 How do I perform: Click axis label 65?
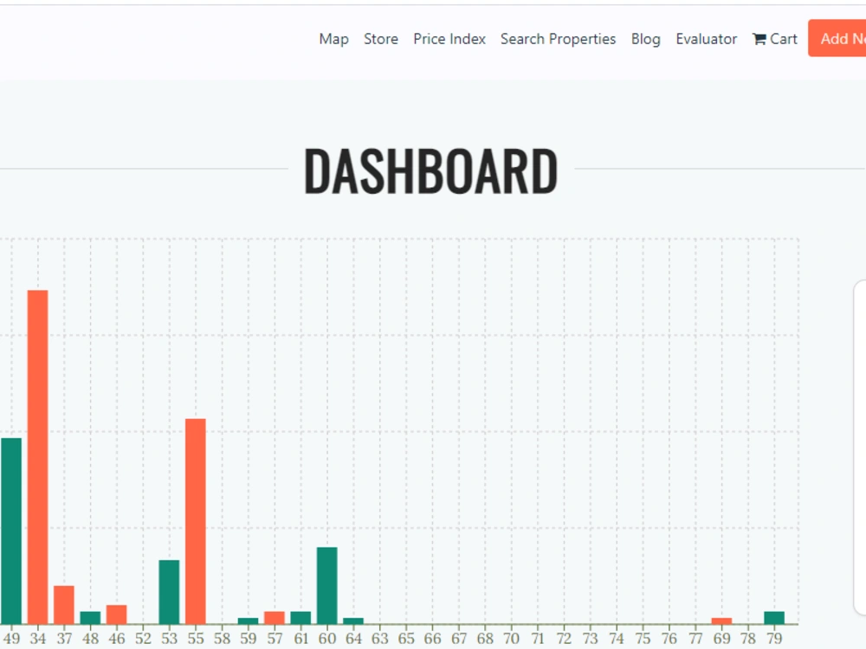click(406, 639)
